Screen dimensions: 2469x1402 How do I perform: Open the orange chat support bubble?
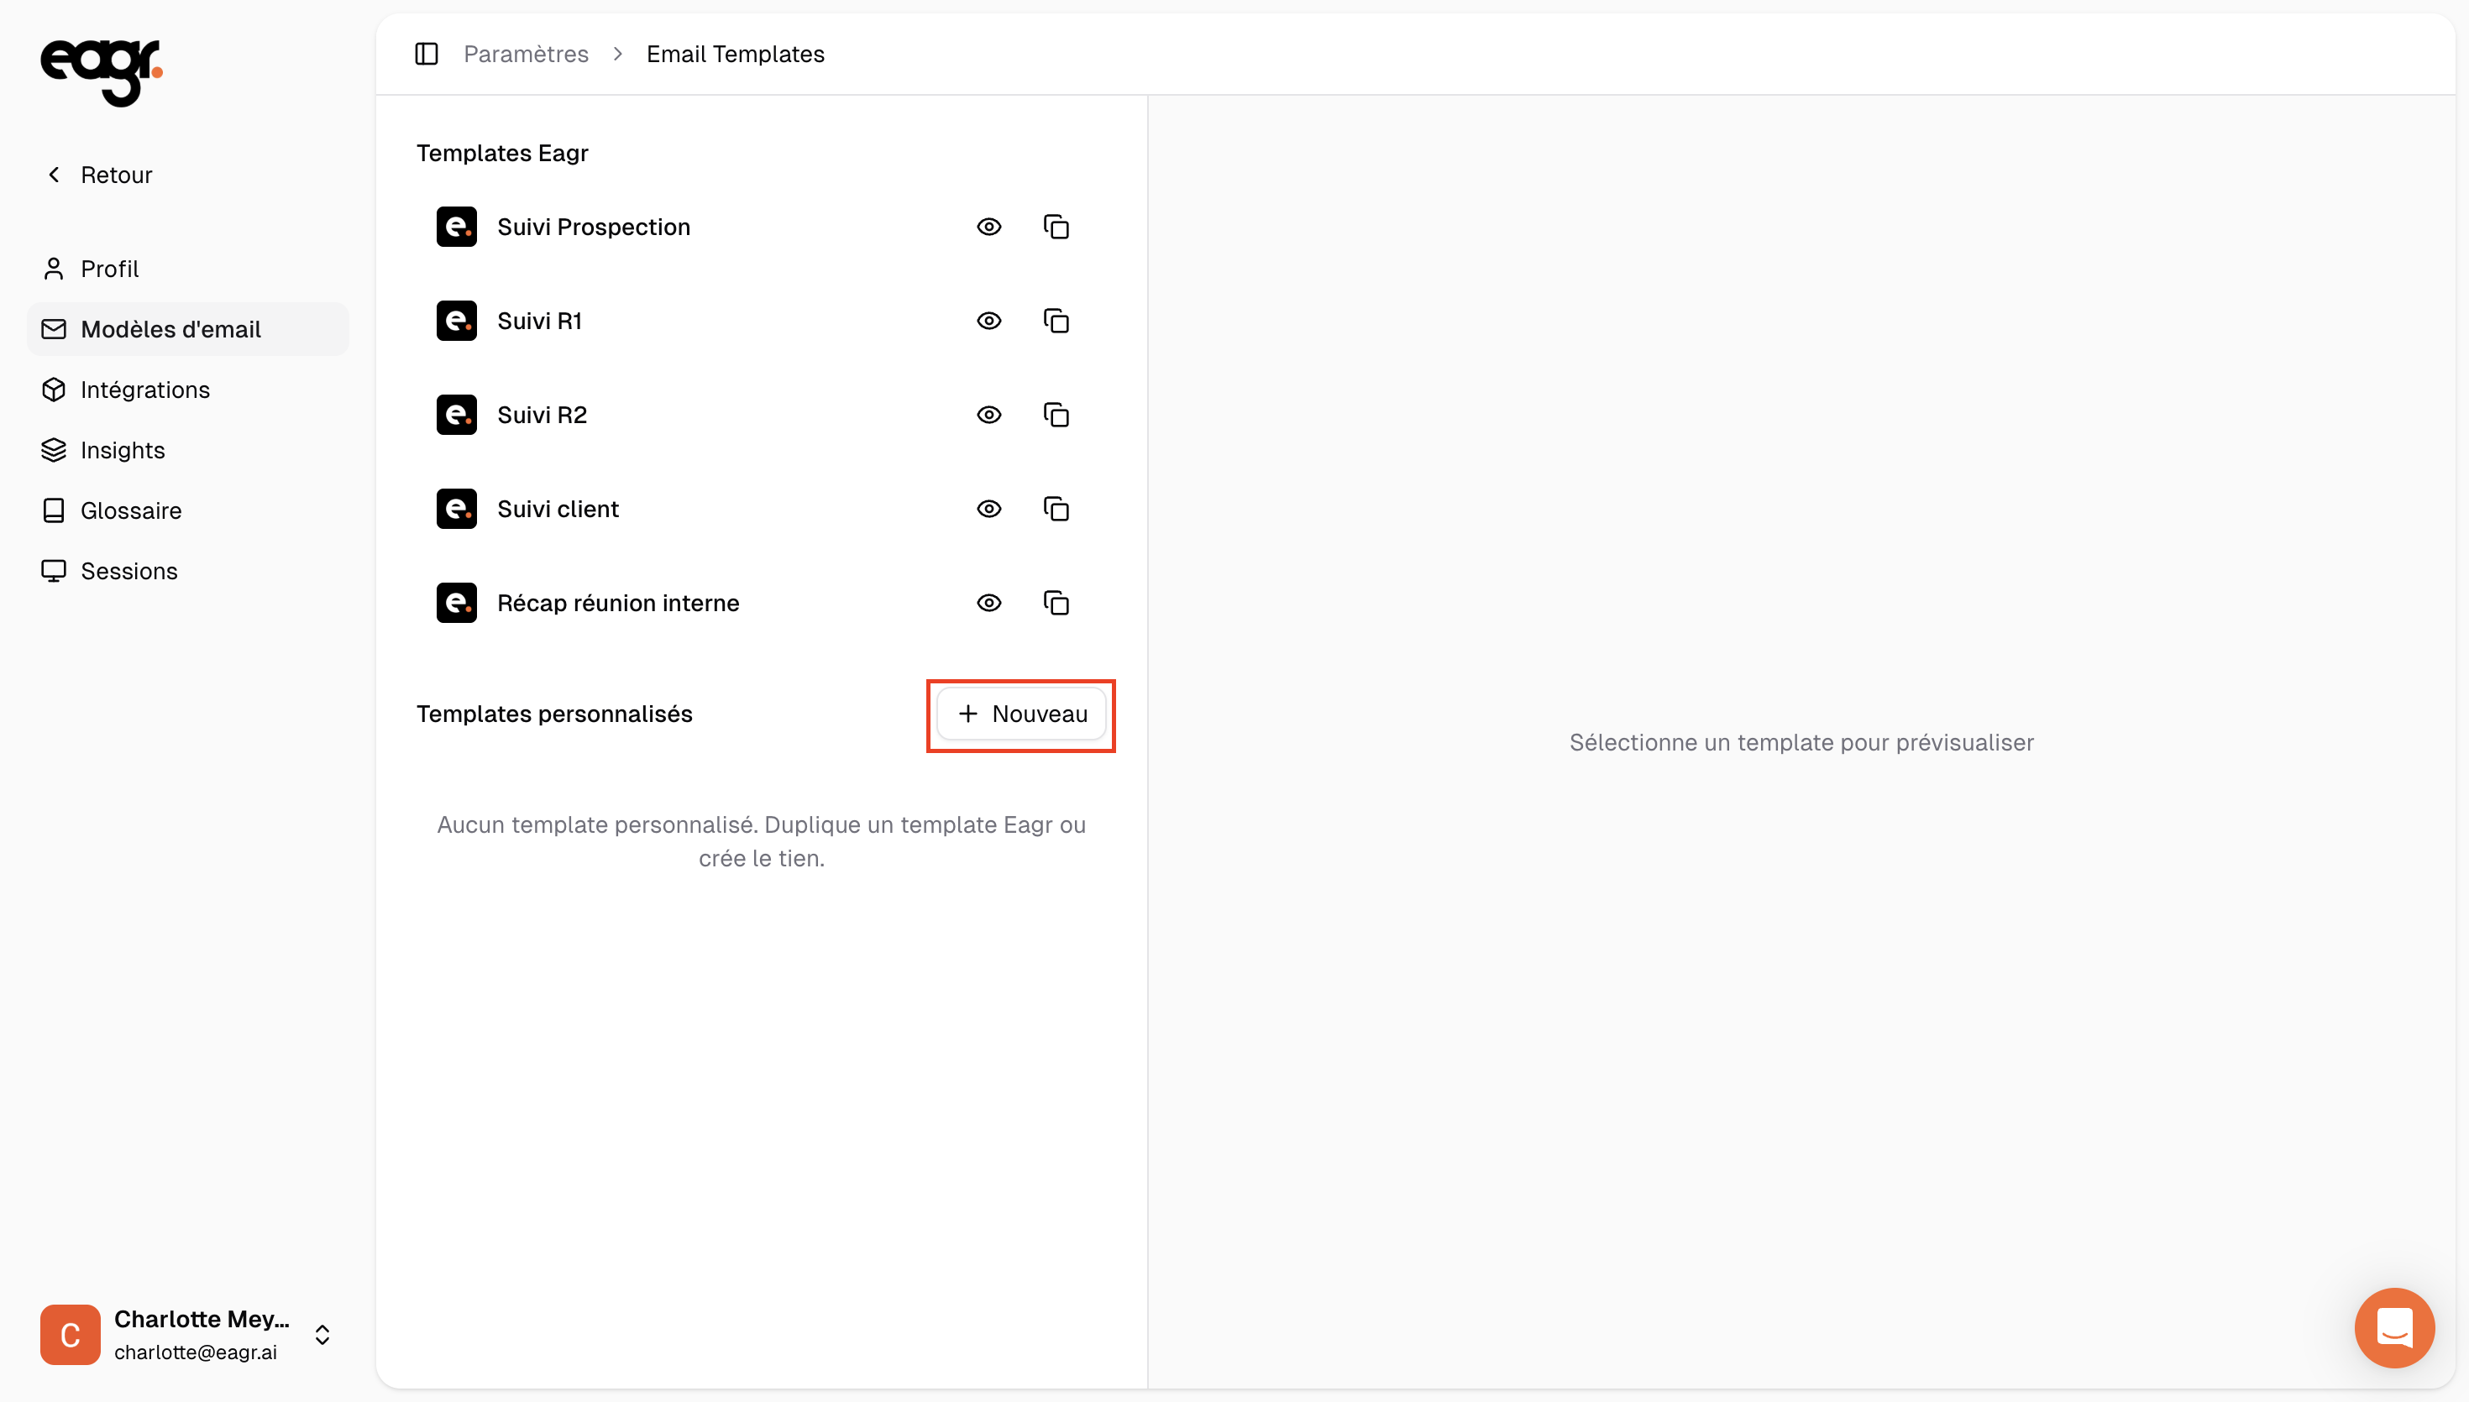point(2394,1328)
